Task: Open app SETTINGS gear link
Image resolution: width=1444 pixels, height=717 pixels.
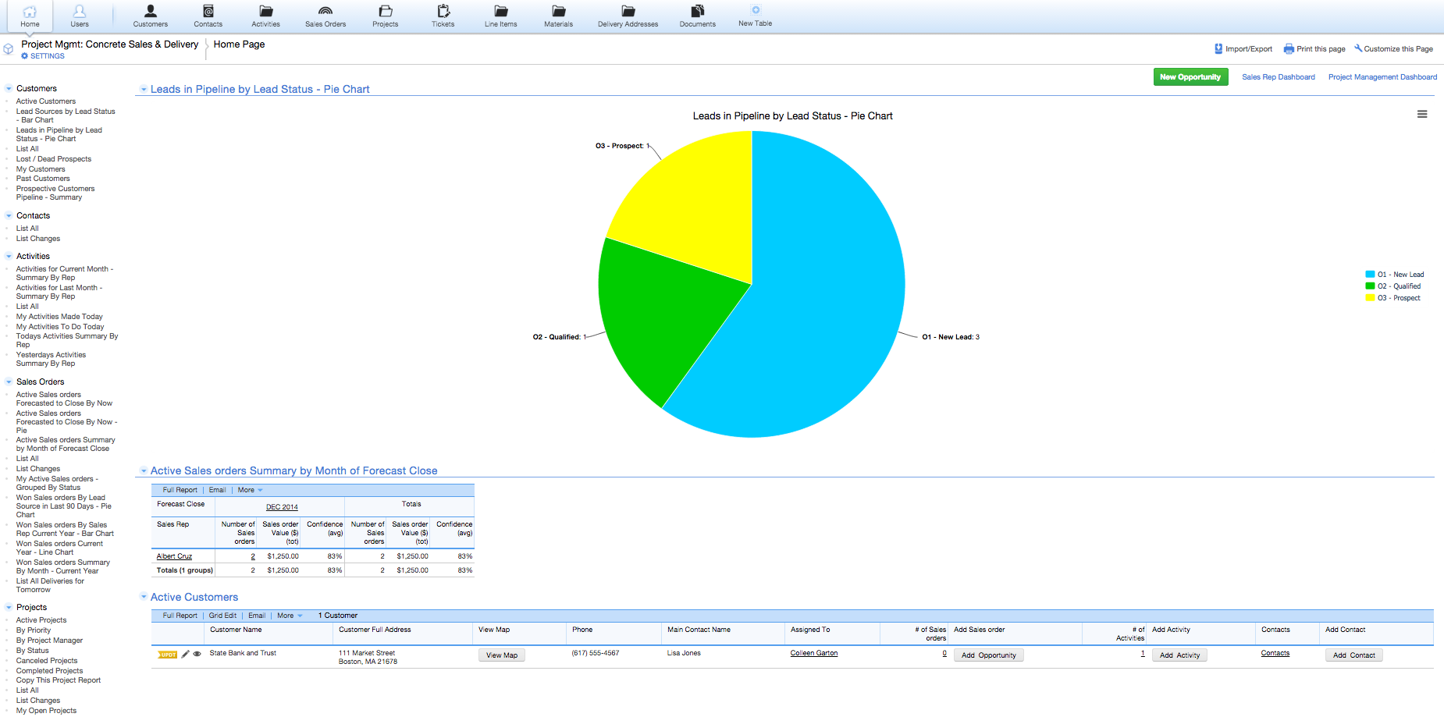Action: (x=43, y=56)
